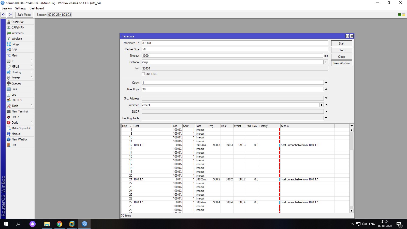Expand the Dude submenu
This screenshot has width=407, height=229.
point(20,123)
